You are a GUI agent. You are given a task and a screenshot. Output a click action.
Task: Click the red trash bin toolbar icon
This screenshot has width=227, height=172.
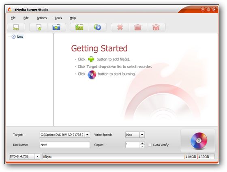pos(138,27)
